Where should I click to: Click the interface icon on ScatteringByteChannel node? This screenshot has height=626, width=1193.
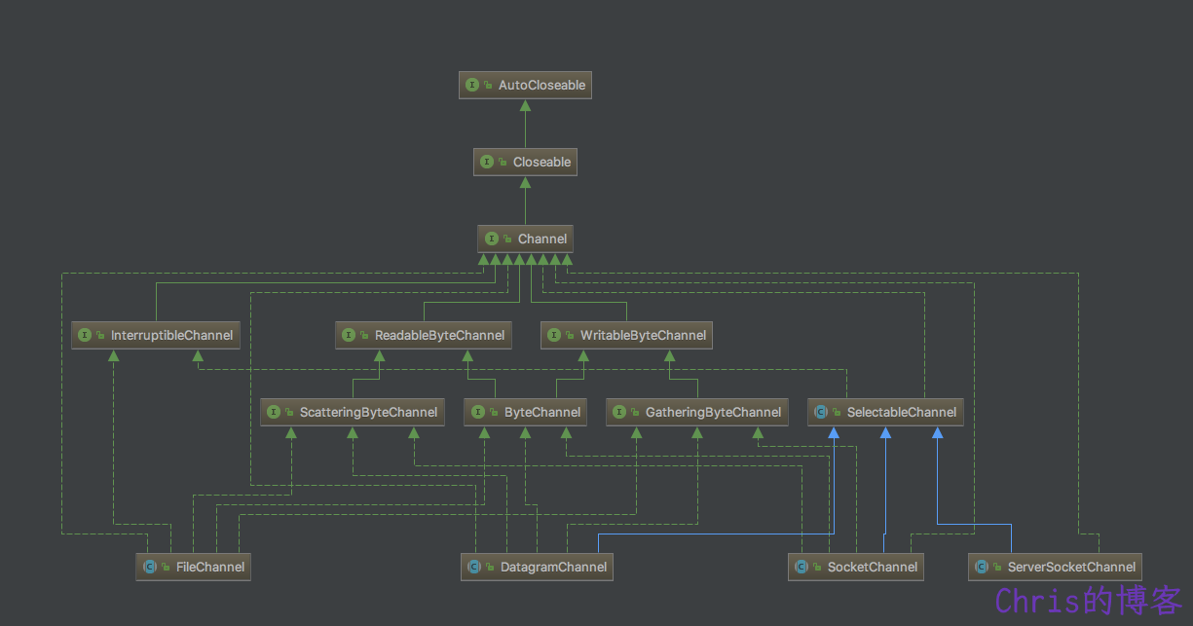(x=274, y=412)
